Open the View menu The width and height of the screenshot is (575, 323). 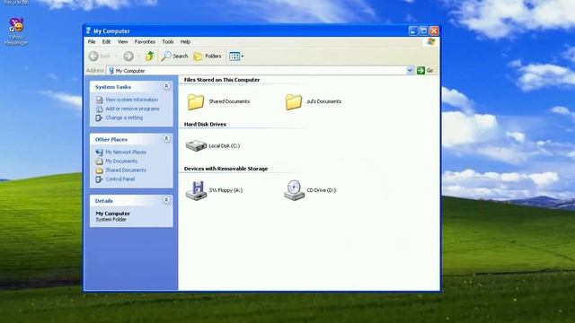pyautogui.click(x=122, y=42)
